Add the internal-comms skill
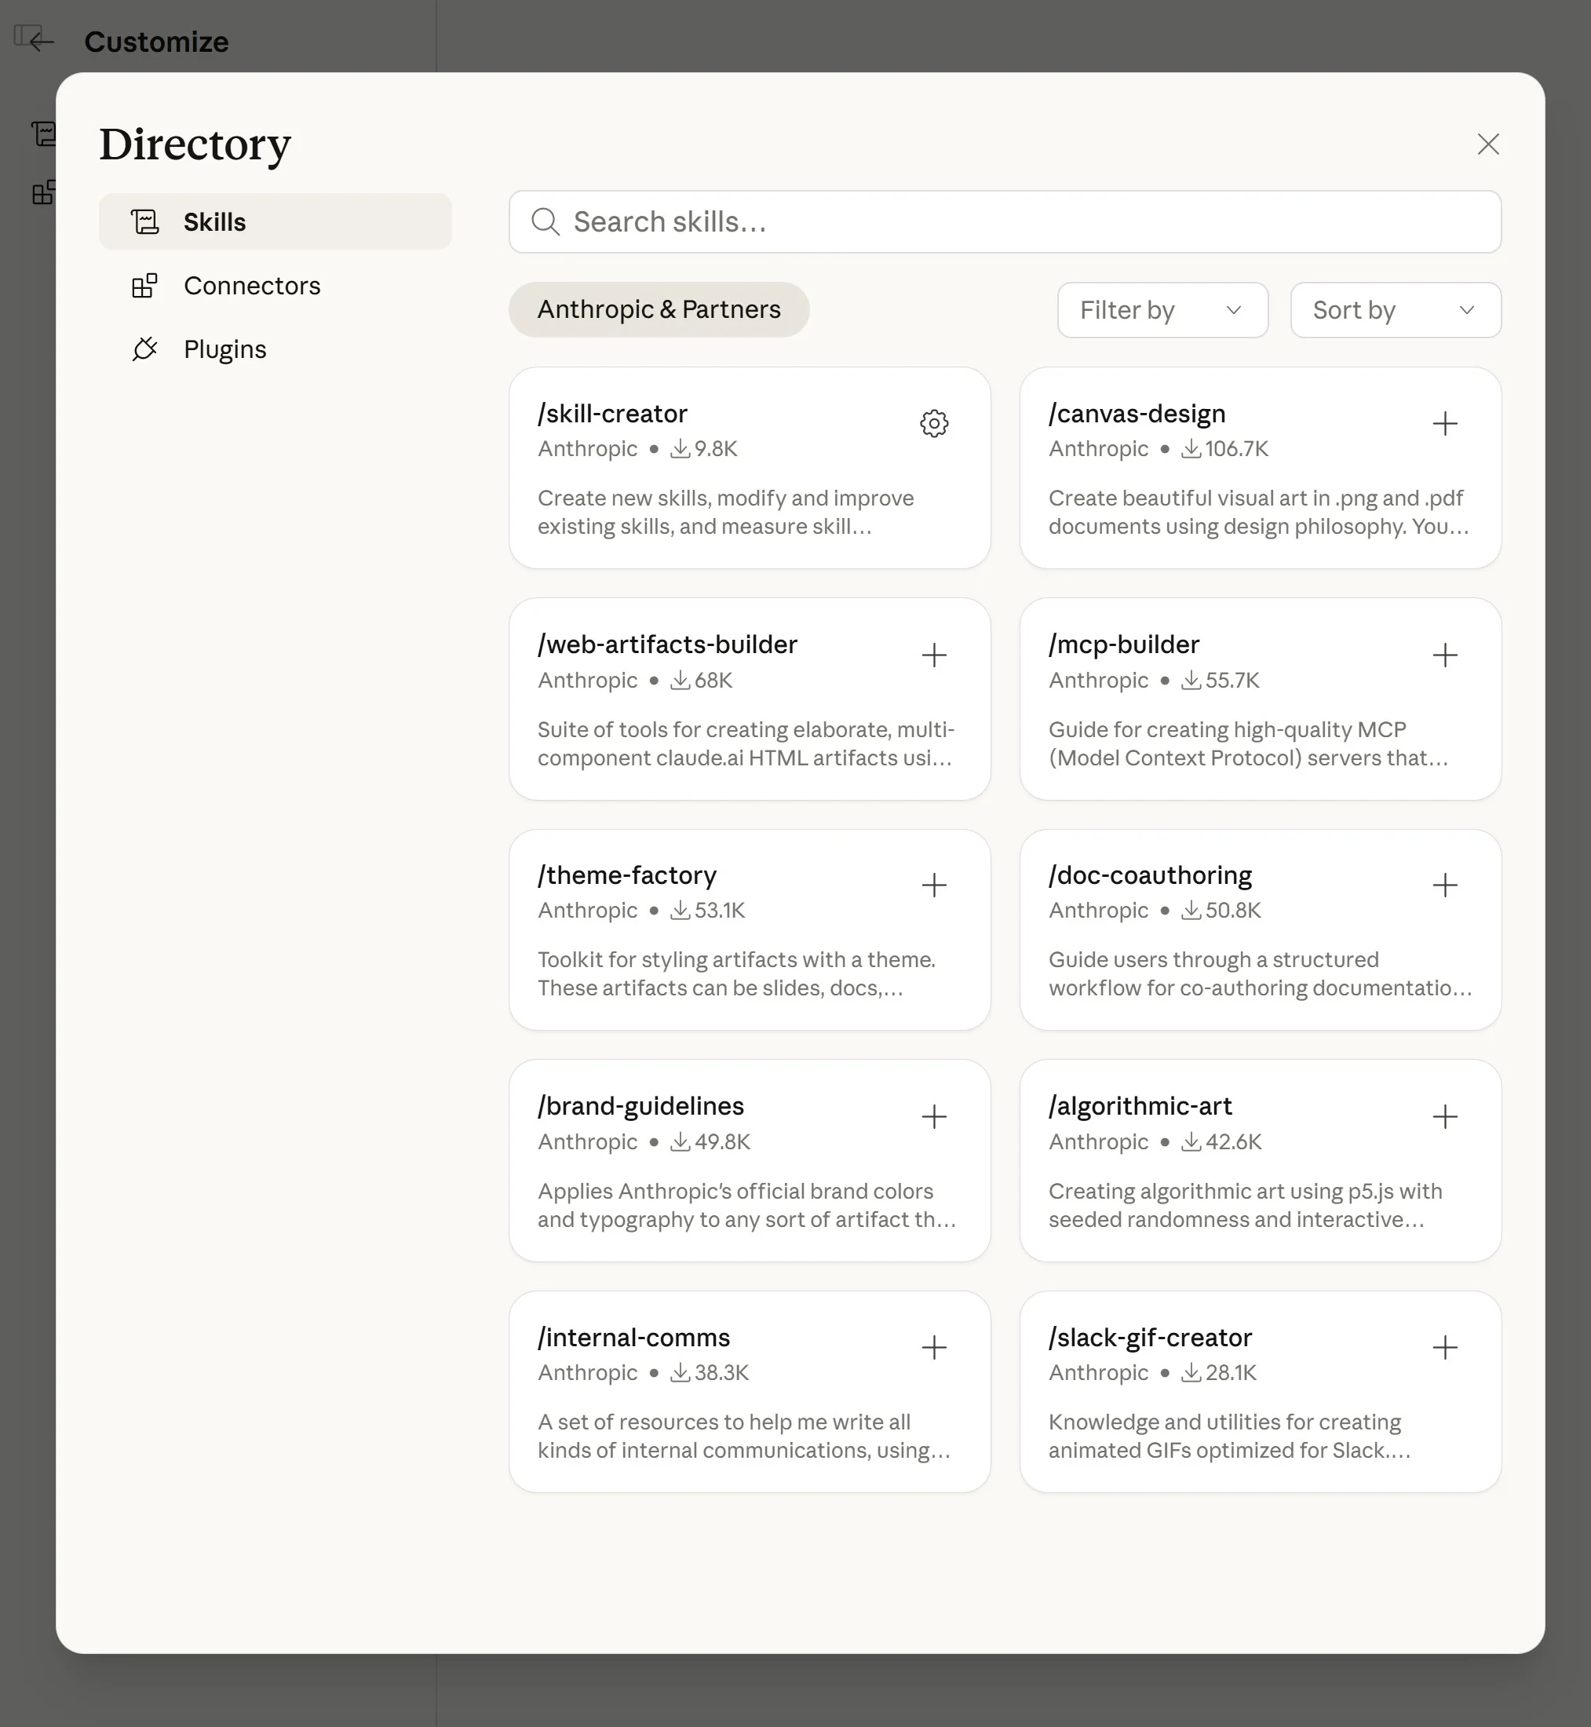 coord(933,1347)
